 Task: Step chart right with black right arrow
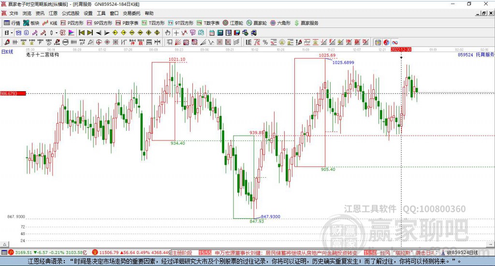tap(107, 33)
